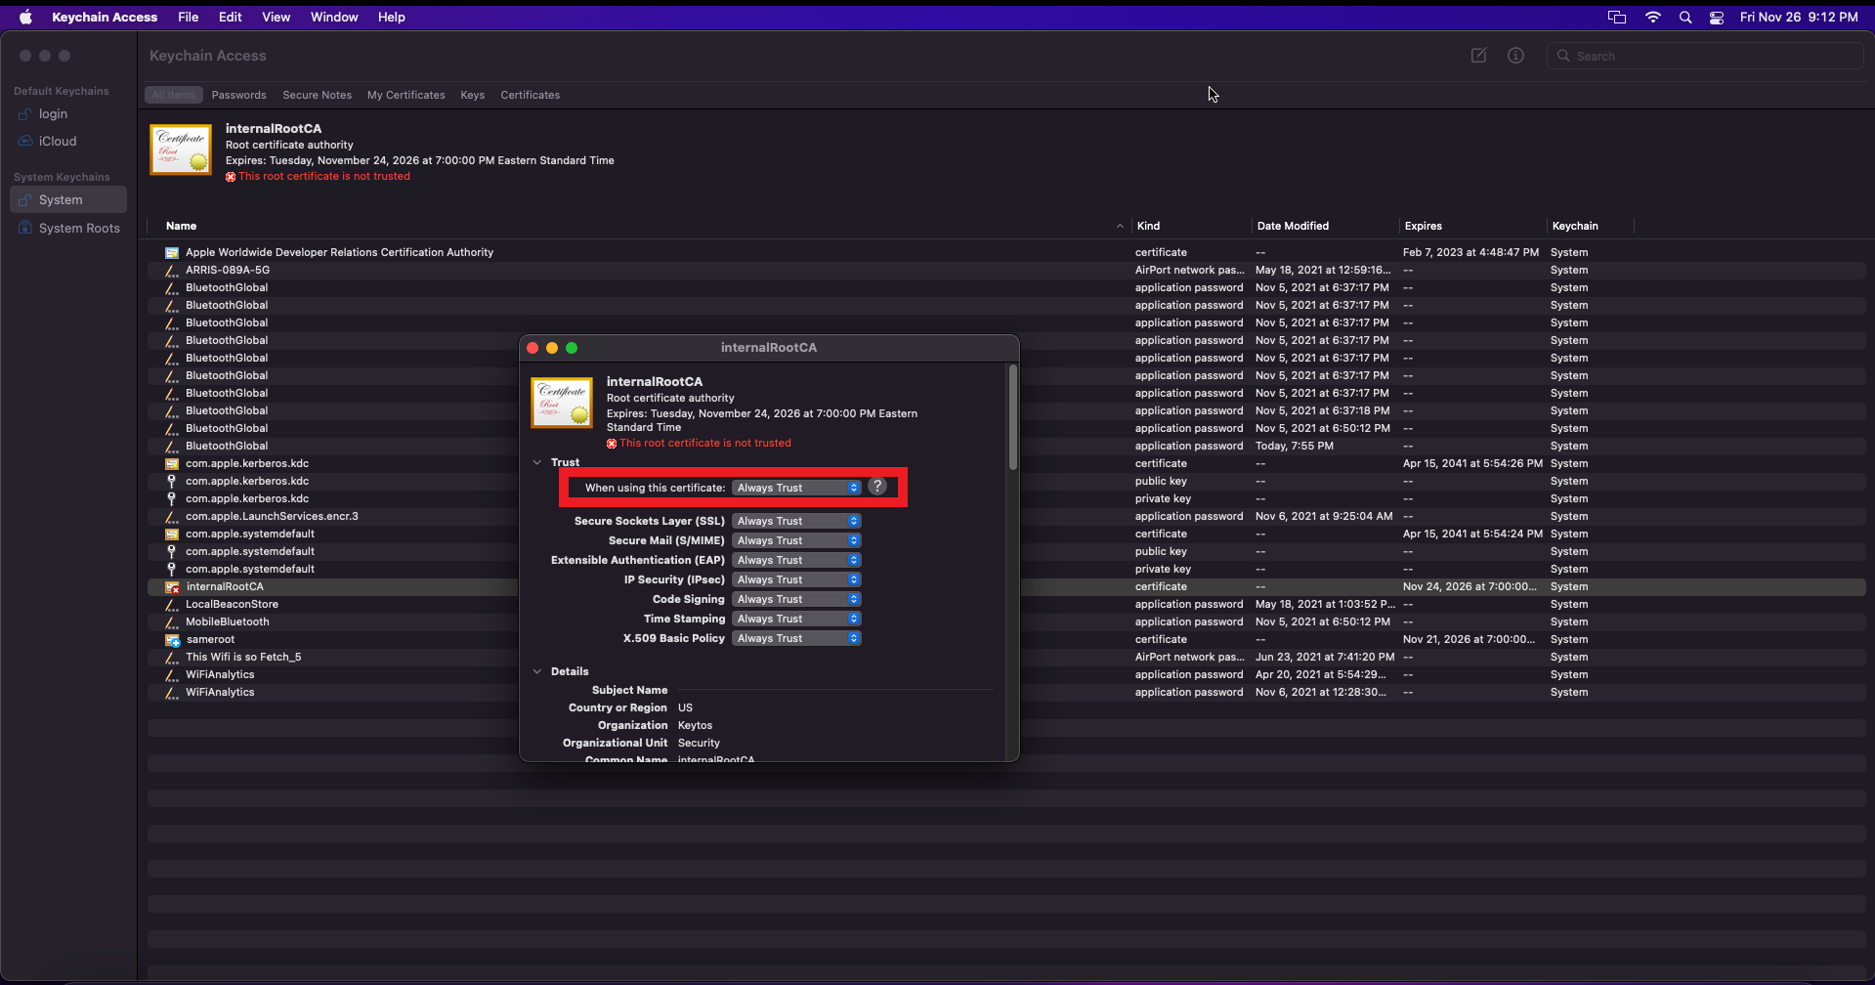1875x985 pixels.
Task: Select the first WiFiAnalytics row name
Action: 220,674
